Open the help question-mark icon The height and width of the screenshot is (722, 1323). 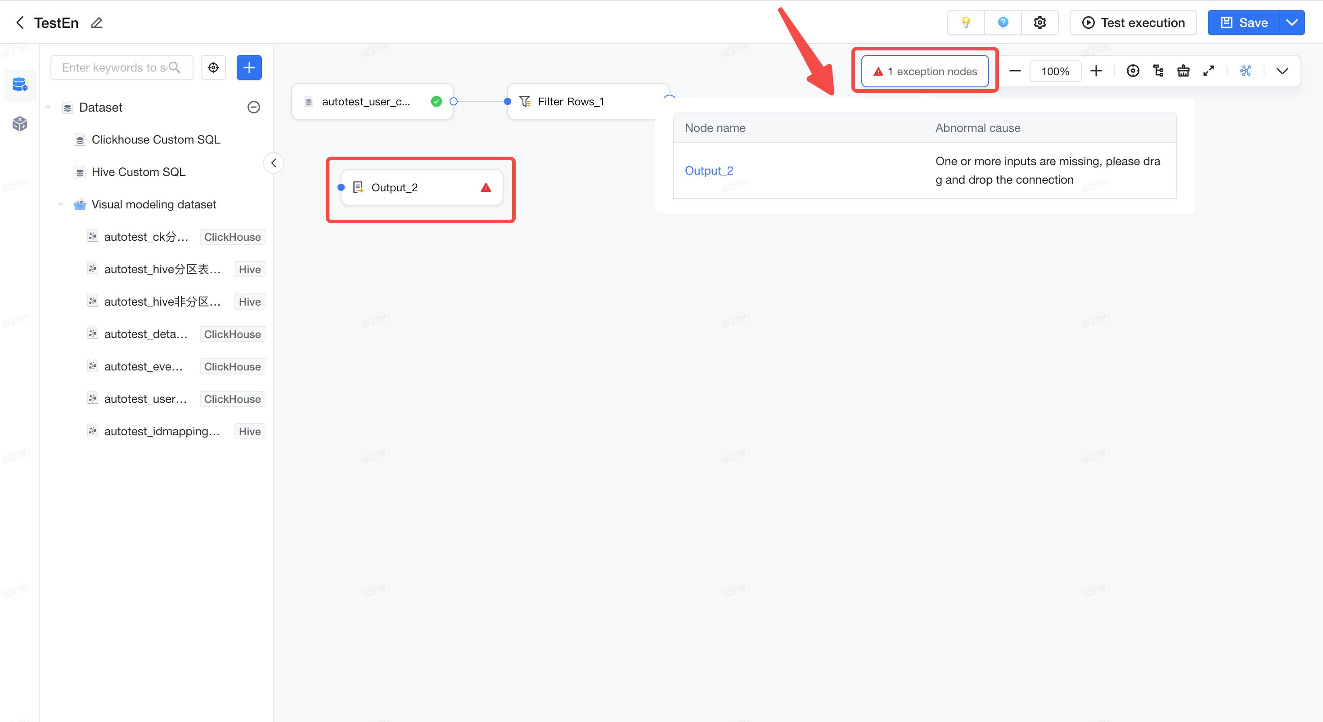coord(1003,23)
